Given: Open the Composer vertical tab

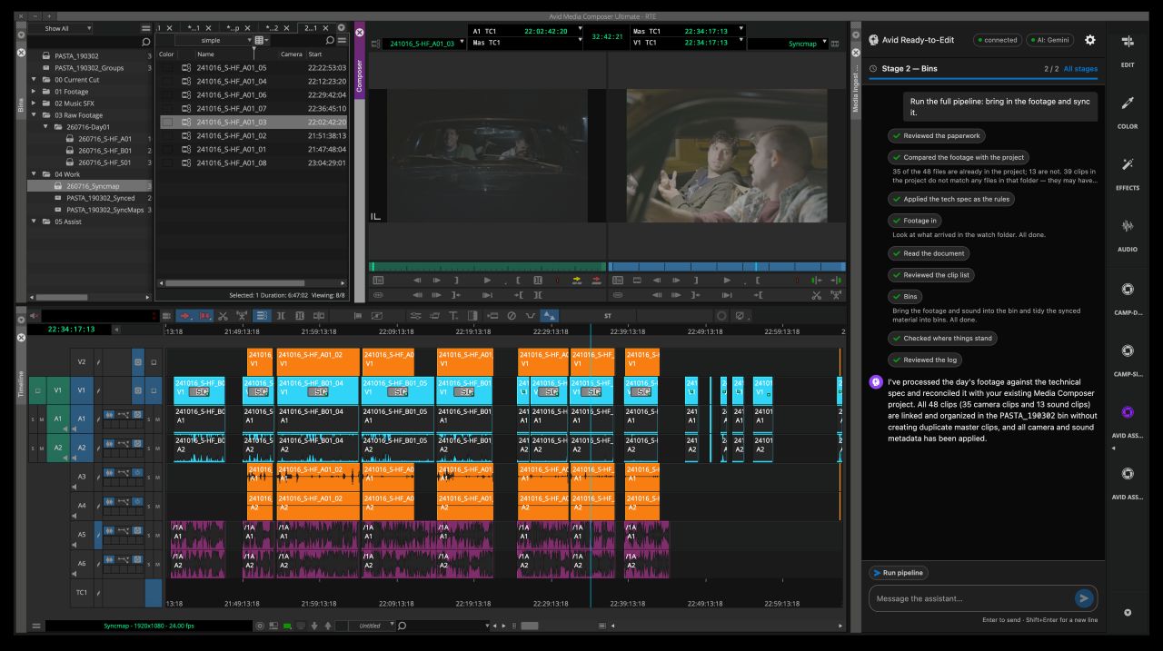Looking at the screenshot, I should tap(359, 75).
